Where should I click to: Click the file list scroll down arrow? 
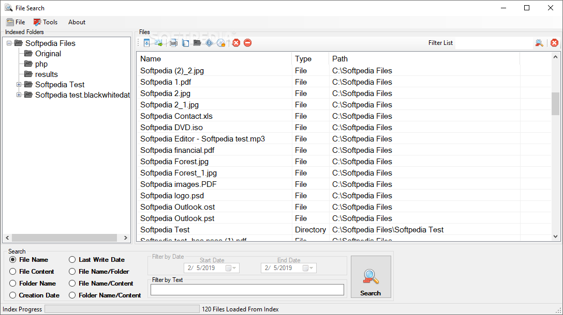pyautogui.click(x=555, y=237)
